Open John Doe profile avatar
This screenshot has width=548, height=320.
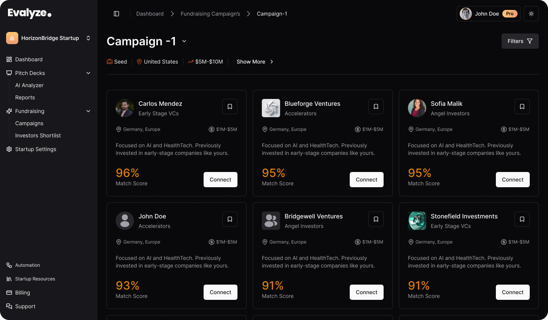click(x=466, y=14)
